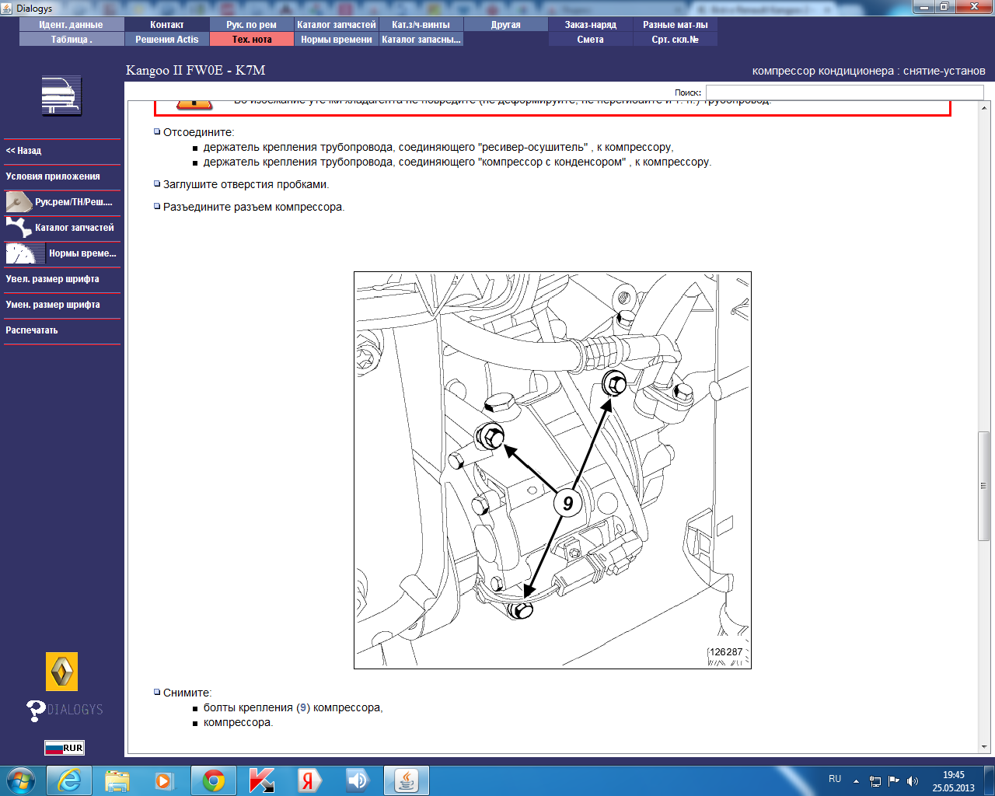
Task: Open Google Chrome from the taskbar
Action: [x=214, y=780]
